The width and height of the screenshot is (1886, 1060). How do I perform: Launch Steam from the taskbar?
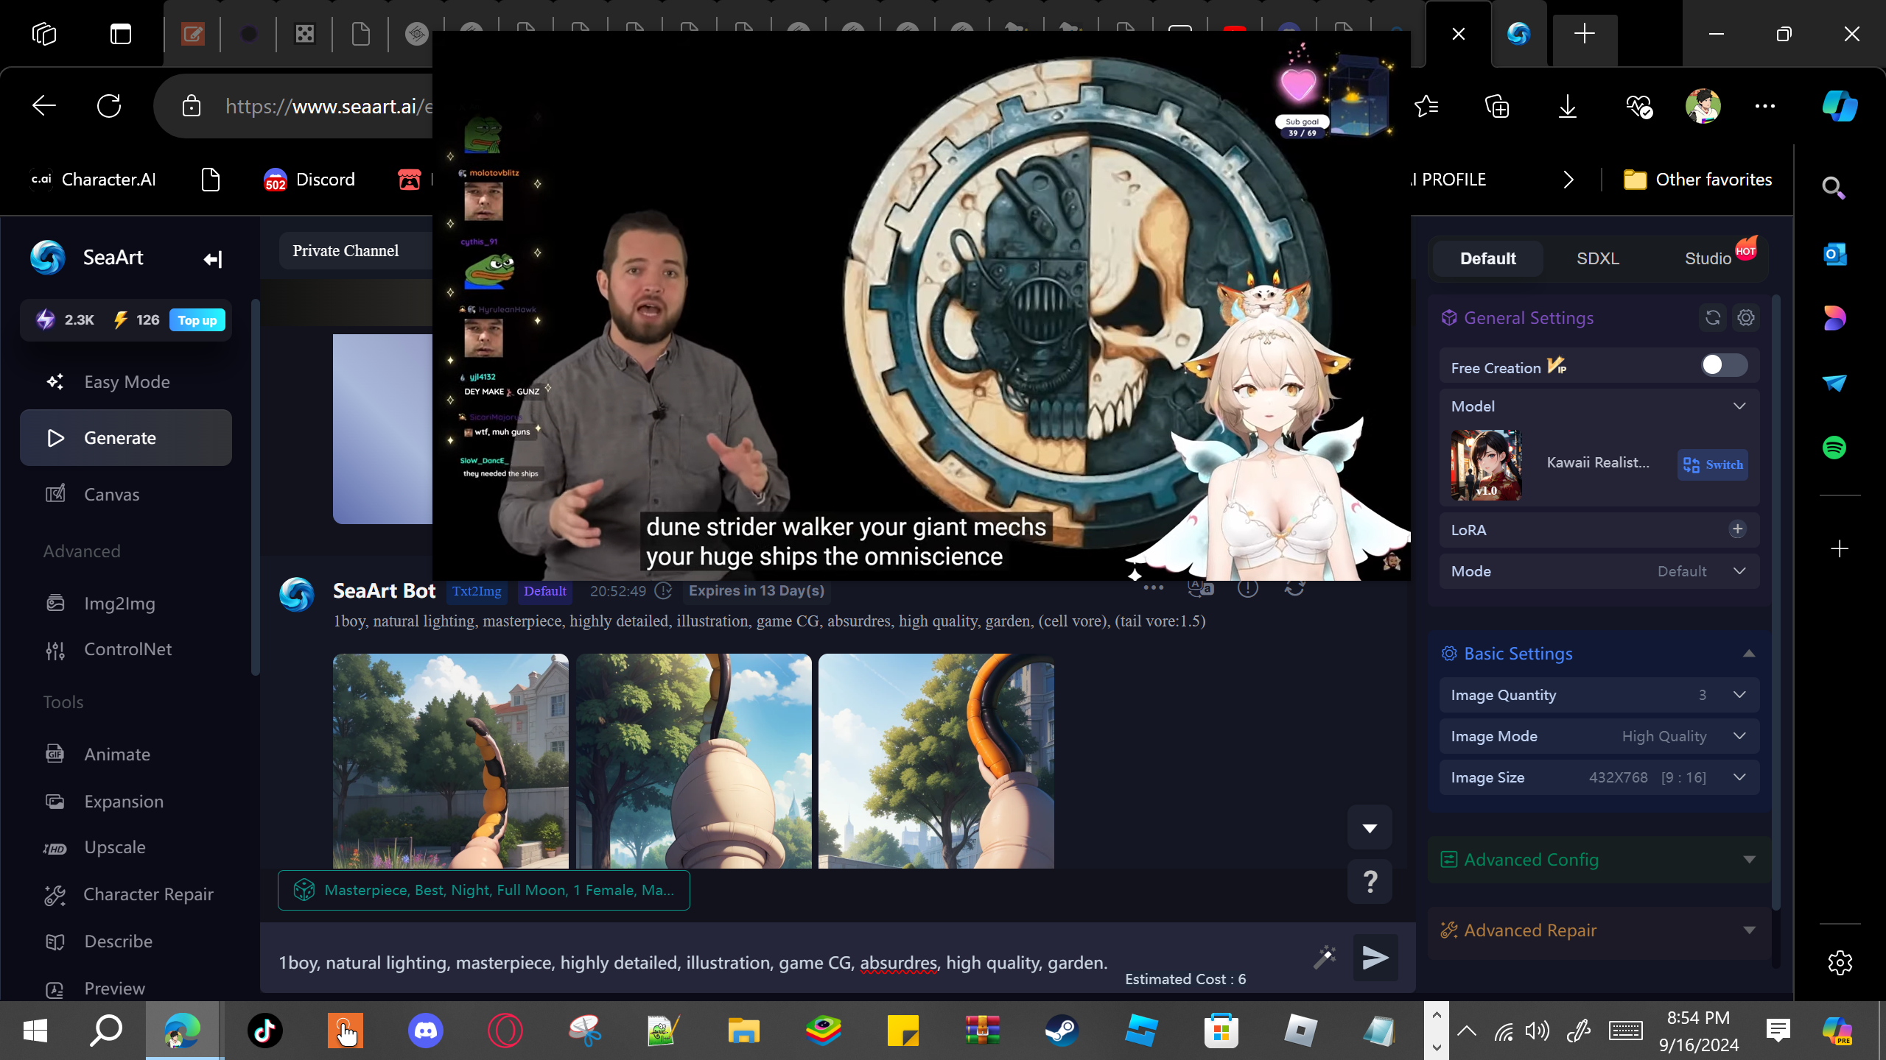click(x=1062, y=1031)
